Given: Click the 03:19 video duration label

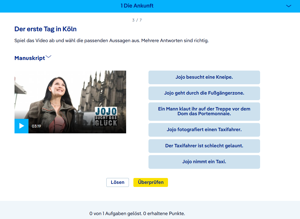Looking at the screenshot, I should pyautogui.click(x=36, y=126).
